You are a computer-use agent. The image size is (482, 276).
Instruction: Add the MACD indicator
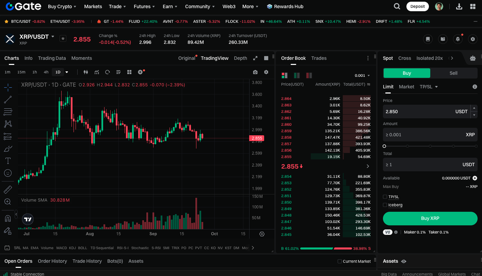pos(62,248)
